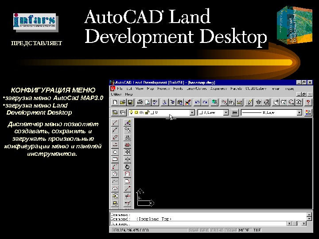Select the Construction Line tool
This screenshot has width=319, height=239.
pyautogui.click(x=115, y=130)
